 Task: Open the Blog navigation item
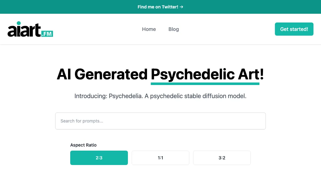click(174, 29)
